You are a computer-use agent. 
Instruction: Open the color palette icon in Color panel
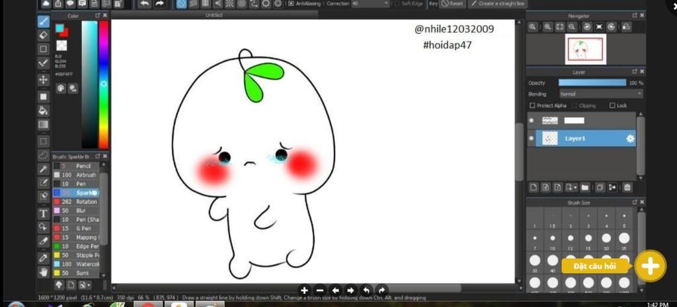point(61,88)
